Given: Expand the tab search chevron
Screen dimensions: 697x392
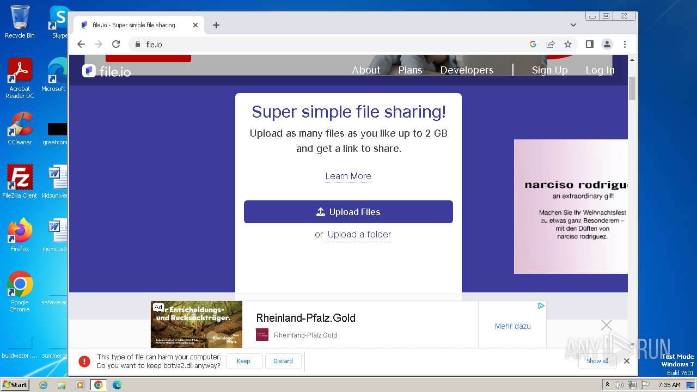Looking at the screenshot, I should pyautogui.click(x=573, y=25).
